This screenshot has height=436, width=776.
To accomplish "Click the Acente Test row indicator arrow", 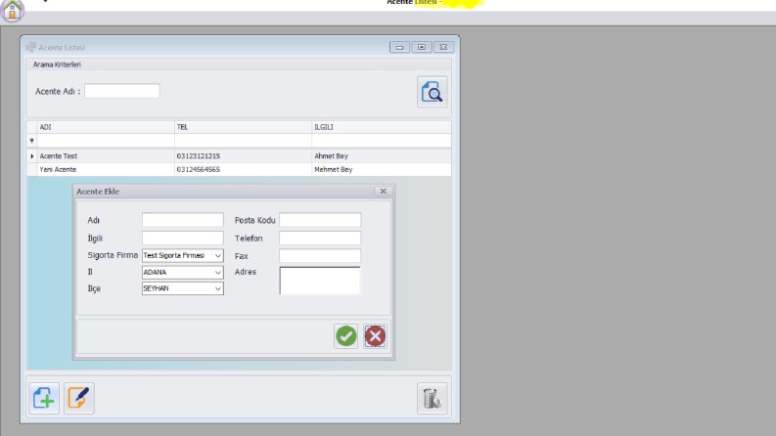I will [31, 156].
